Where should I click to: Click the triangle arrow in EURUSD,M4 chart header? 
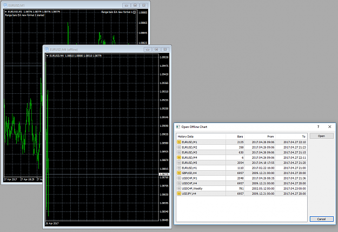(47, 56)
